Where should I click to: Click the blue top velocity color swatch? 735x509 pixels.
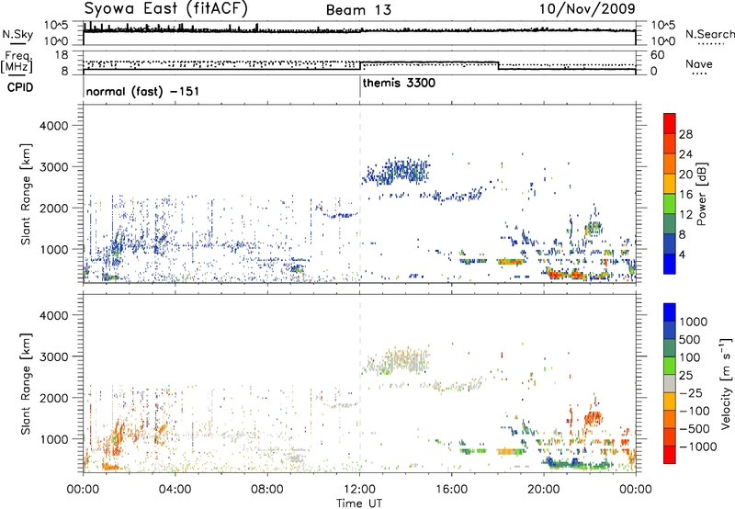(670, 311)
